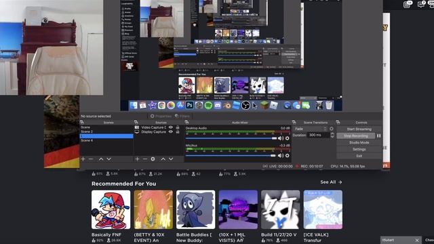Adjust the Duration stepper arrows
Screen dimensions: 434x244
pyautogui.click(x=332, y=136)
